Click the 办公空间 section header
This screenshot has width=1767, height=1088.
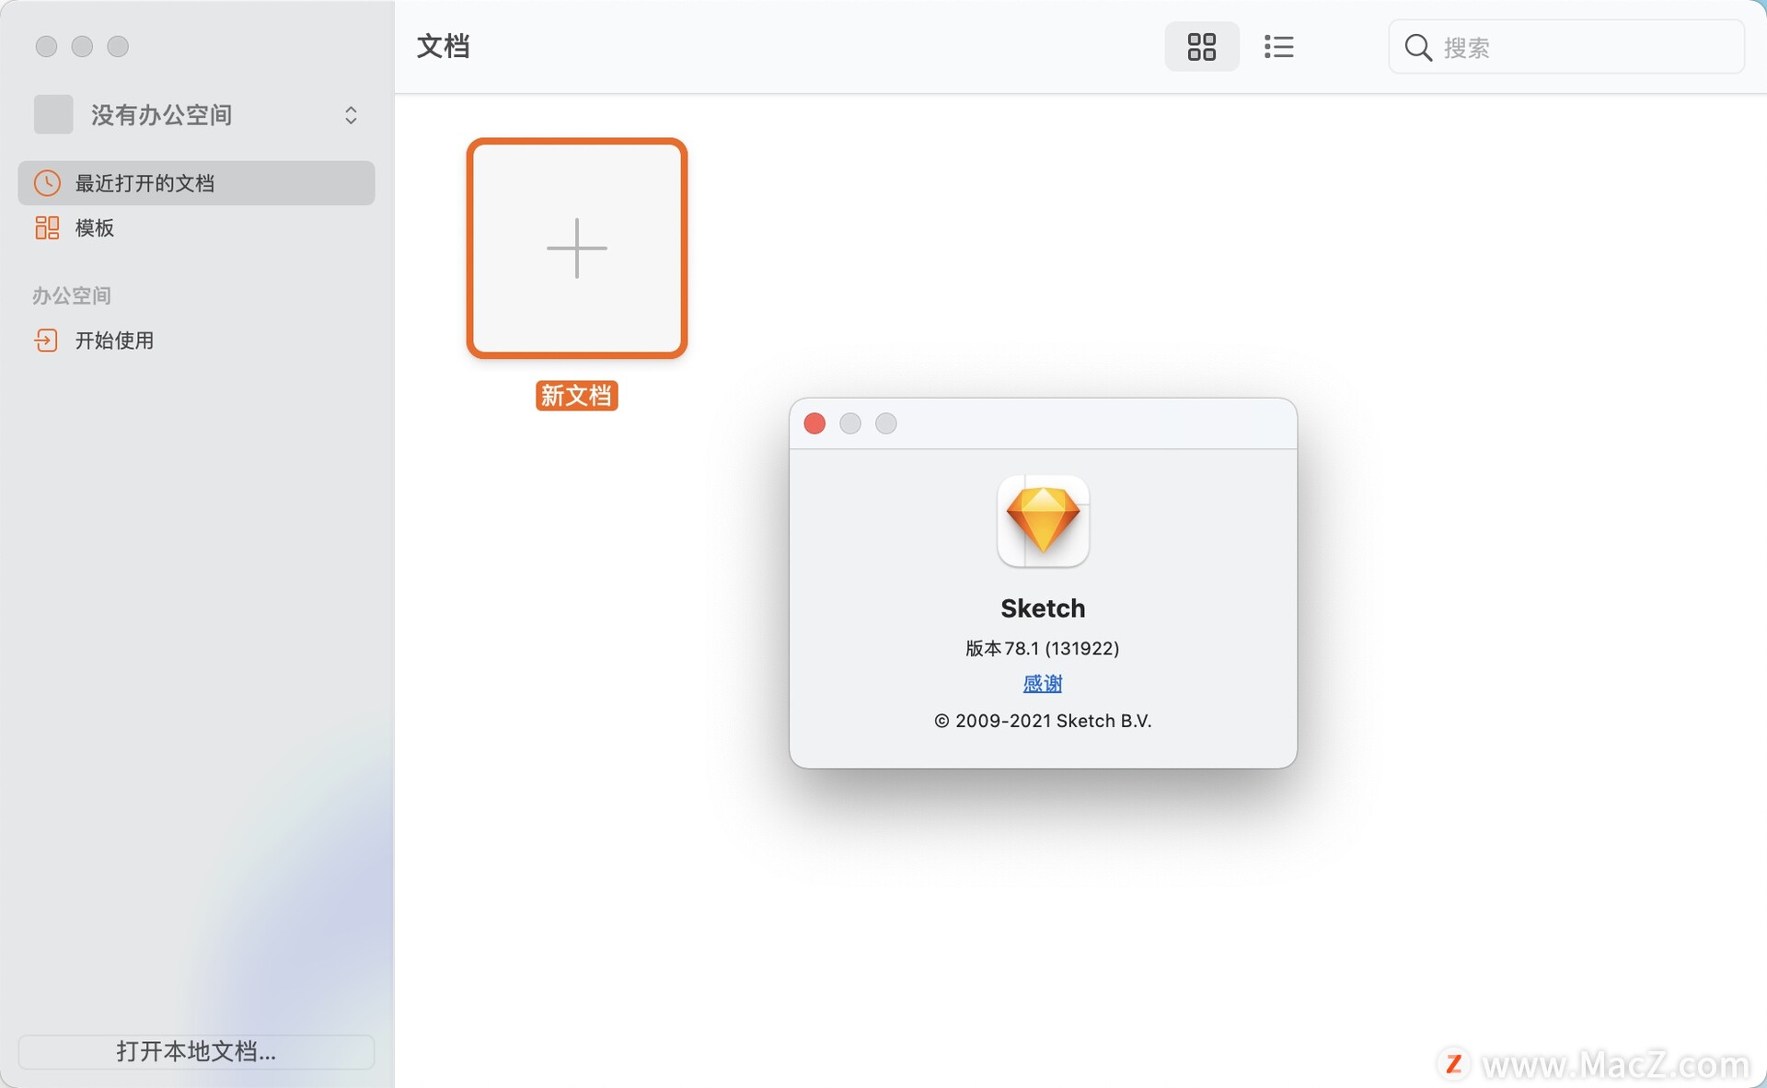(72, 295)
